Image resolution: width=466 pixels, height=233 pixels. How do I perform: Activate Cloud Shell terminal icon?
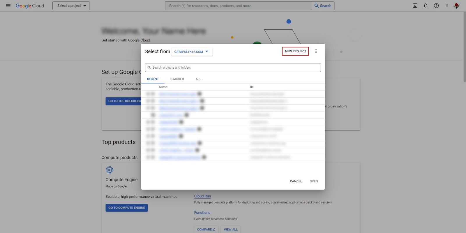415,6
